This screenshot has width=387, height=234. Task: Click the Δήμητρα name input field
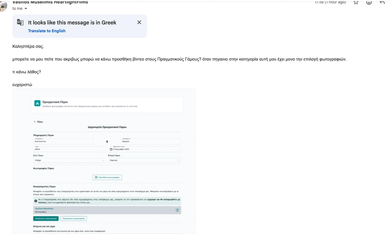151,141
